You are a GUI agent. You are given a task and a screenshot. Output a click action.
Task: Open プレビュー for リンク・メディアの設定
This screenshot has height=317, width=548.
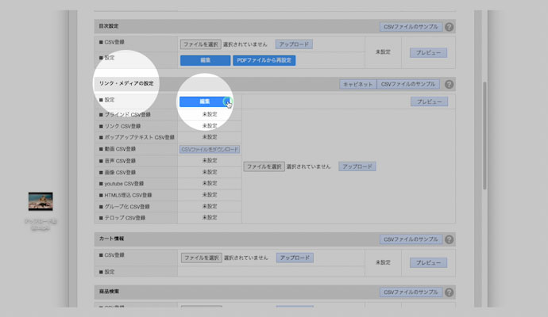[428, 101]
